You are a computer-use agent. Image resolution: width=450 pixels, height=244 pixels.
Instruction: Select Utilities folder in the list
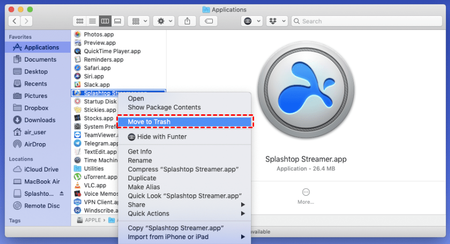(95, 168)
